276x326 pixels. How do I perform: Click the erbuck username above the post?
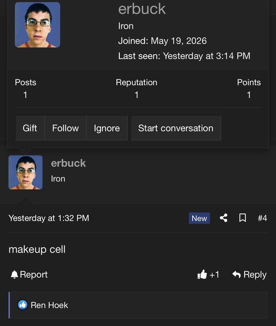click(68, 163)
